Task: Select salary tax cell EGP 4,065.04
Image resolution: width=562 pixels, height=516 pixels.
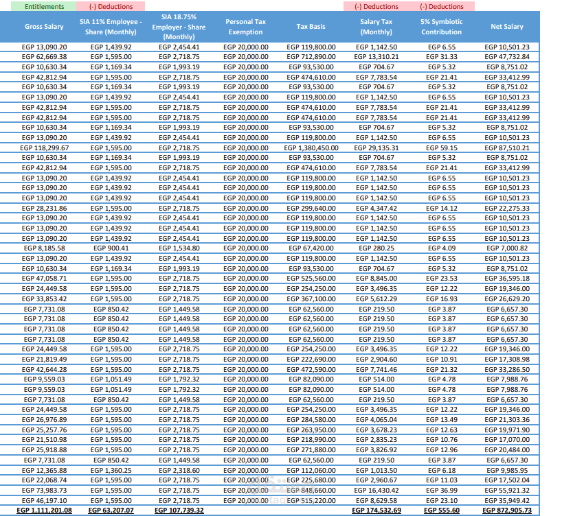Action: coord(376,420)
